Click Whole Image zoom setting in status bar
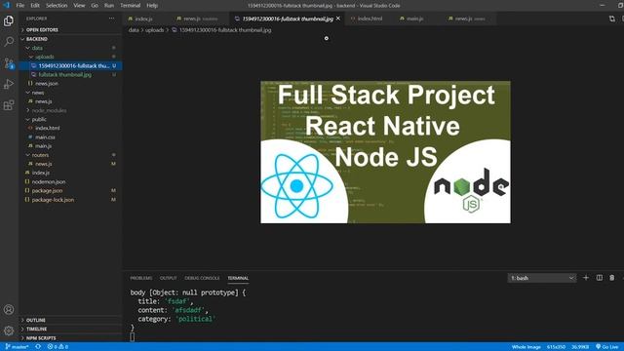Viewport: 624px width, 351px height. (x=526, y=347)
